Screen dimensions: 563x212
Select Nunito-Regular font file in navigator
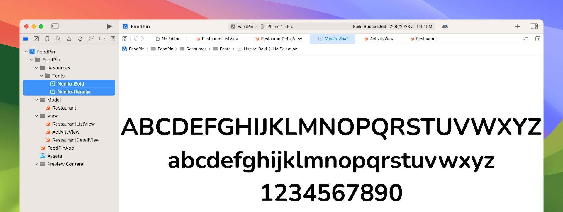click(x=74, y=92)
